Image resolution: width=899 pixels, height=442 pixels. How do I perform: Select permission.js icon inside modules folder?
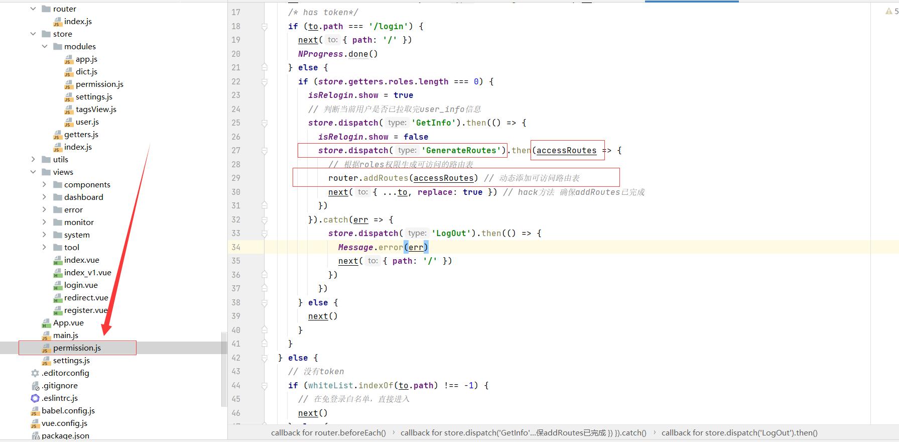tap(69, 84)
